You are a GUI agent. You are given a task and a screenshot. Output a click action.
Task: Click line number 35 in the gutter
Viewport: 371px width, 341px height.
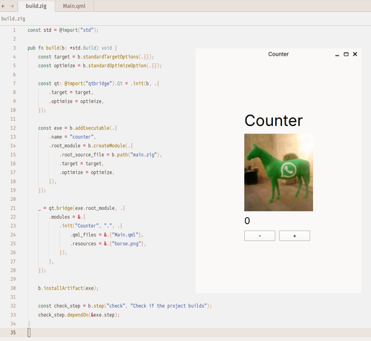pos(13,333)
